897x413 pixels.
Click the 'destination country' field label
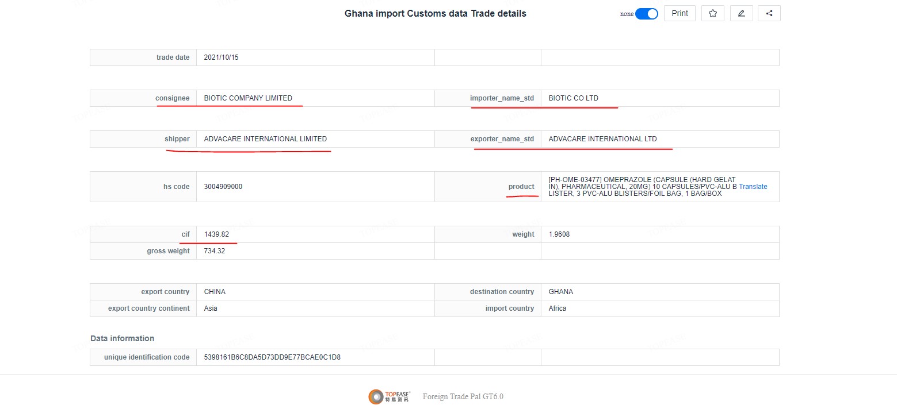[502, 292]
